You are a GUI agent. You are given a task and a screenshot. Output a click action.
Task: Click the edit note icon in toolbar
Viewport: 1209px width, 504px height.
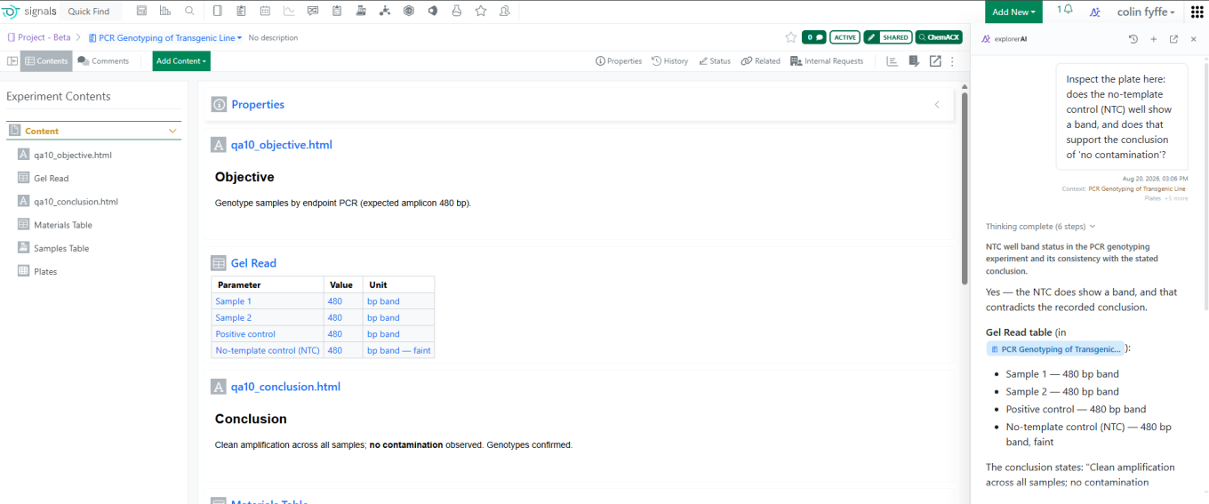914,61
